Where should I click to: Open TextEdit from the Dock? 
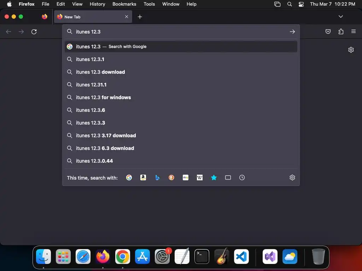(182, 257)
